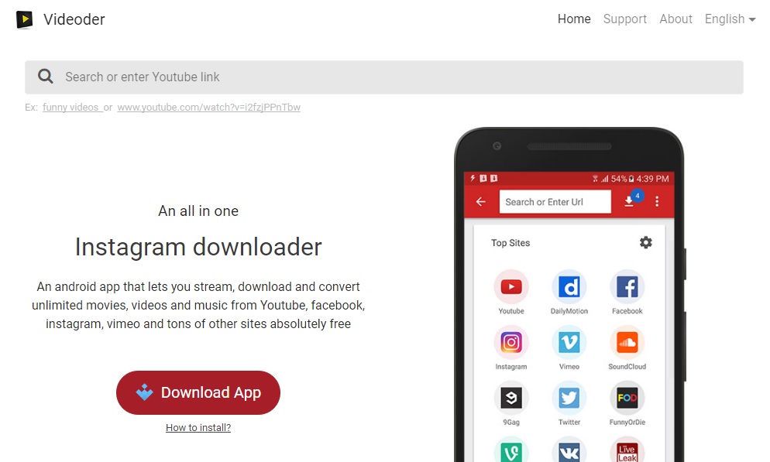Tap the Youtube icon in Top Sites
770x462 pixels.
(x=511, y=286)
